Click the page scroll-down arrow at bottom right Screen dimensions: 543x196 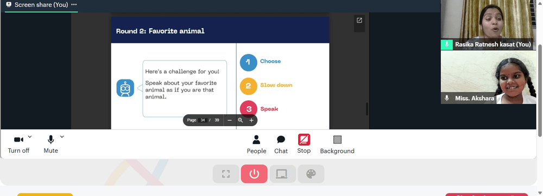click(540, 193)
